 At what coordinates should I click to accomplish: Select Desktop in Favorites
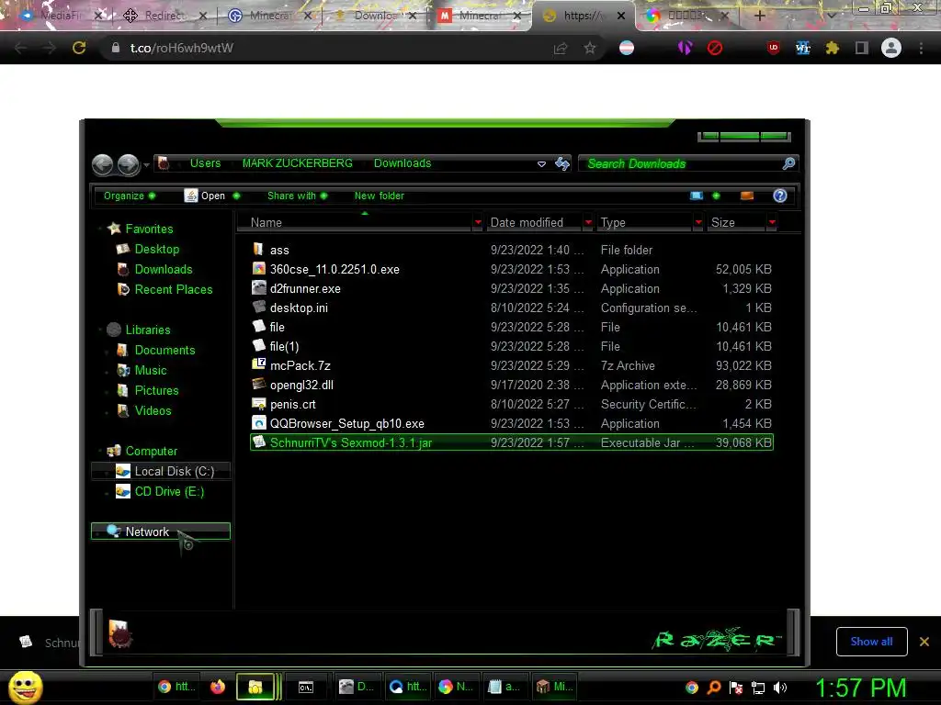[156, 249]
